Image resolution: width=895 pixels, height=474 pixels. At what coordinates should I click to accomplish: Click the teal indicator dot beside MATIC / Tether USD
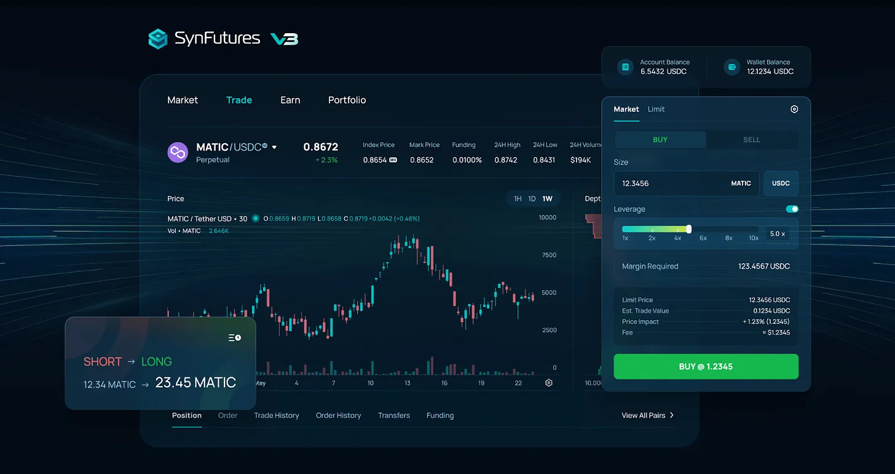tap(255, 218)
